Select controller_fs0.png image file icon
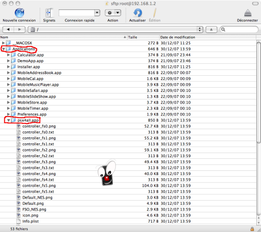Screen dimensions: 261x232 18,126
